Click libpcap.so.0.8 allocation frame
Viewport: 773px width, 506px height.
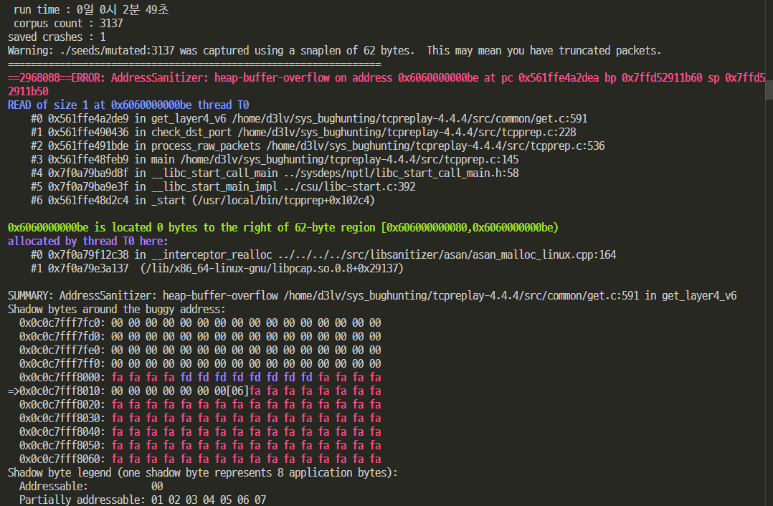click(217, 269)
